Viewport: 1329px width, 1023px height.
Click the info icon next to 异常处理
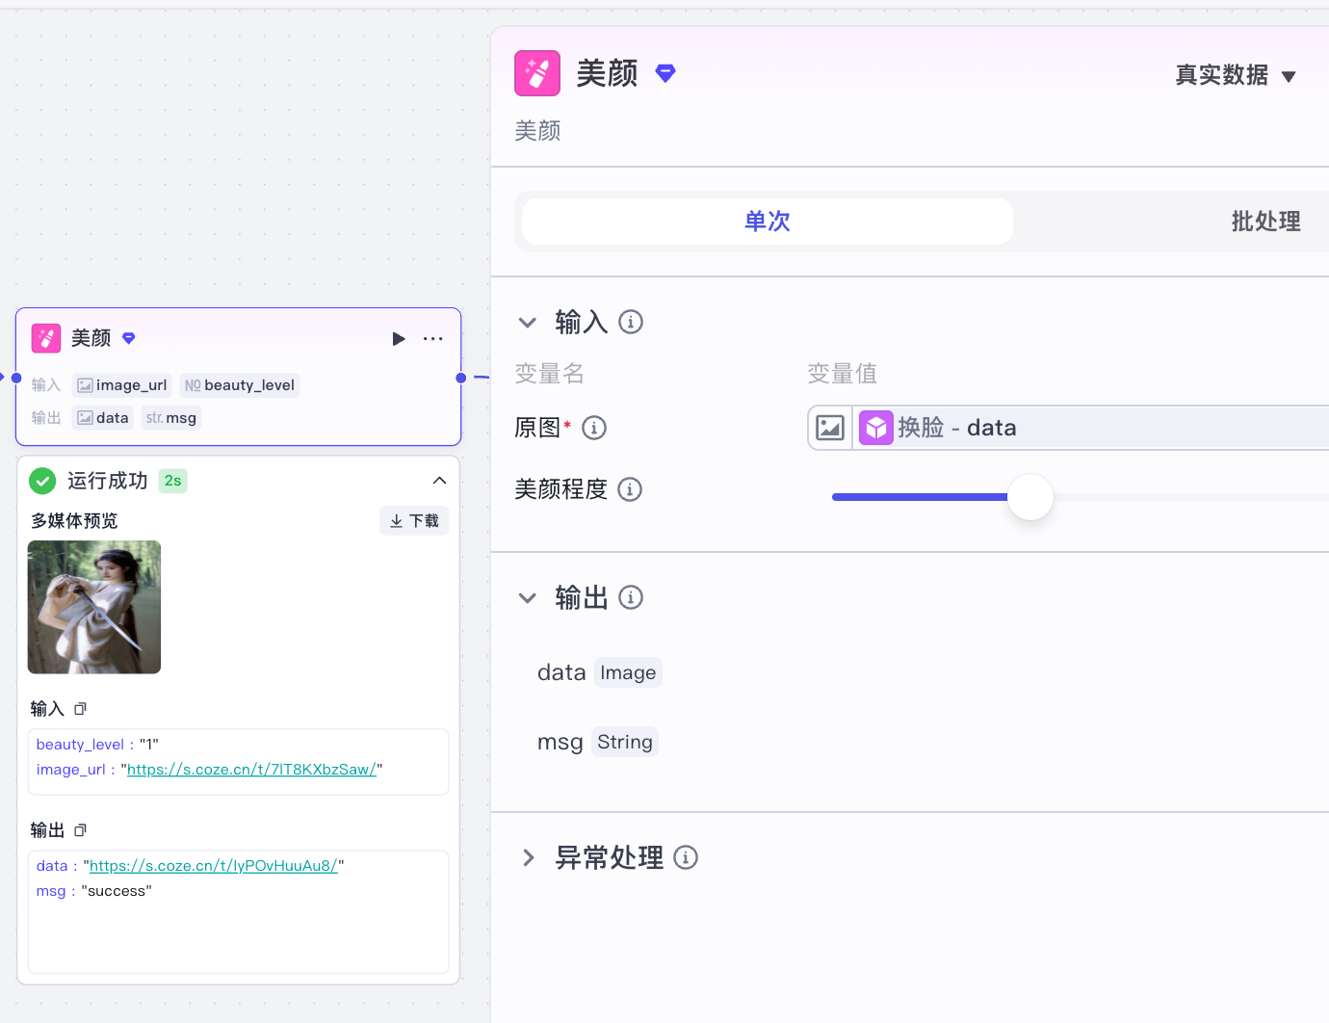pos(686,857)
